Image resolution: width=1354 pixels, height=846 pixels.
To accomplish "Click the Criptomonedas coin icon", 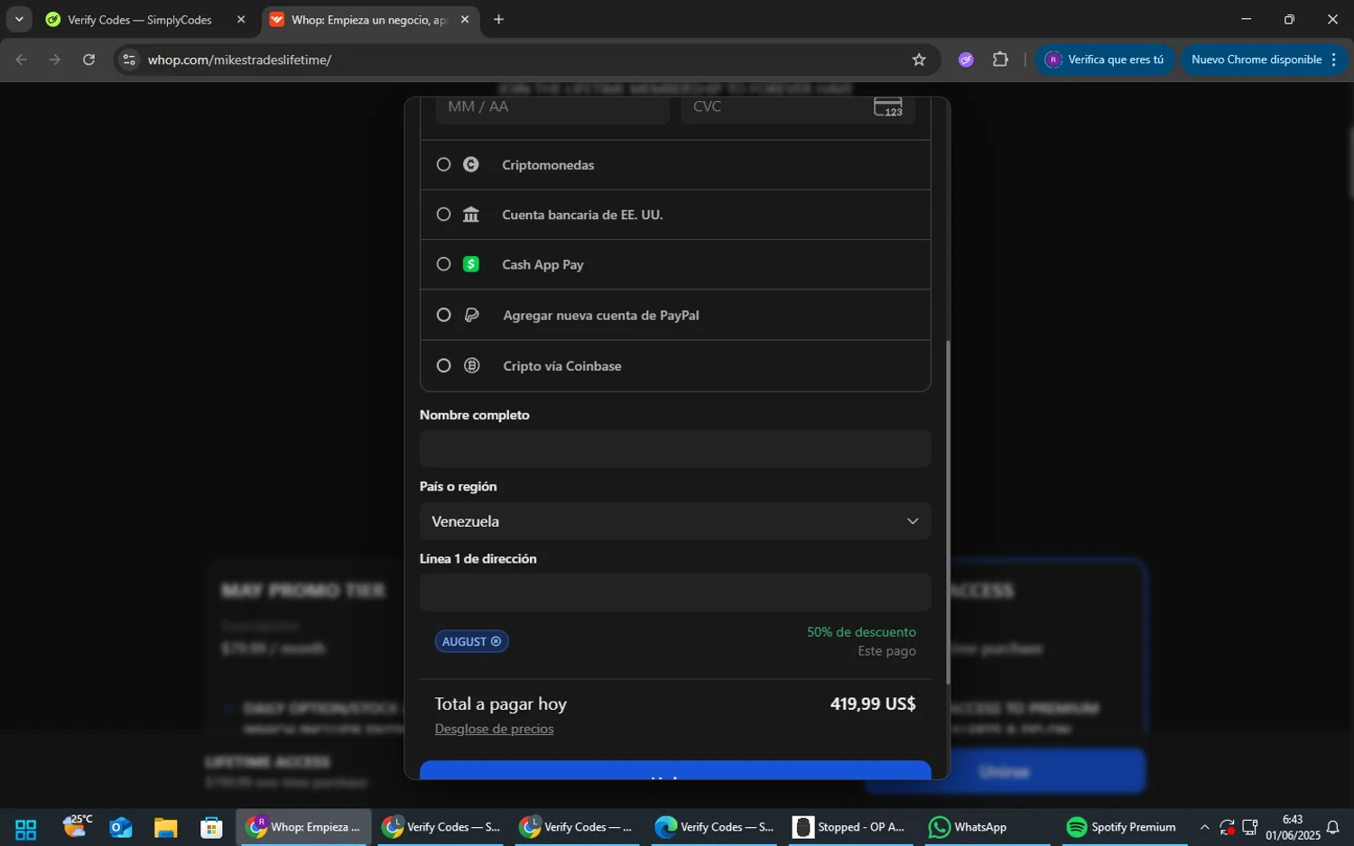I will point(471,164).
